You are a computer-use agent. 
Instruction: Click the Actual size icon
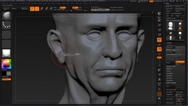point(159,30)
